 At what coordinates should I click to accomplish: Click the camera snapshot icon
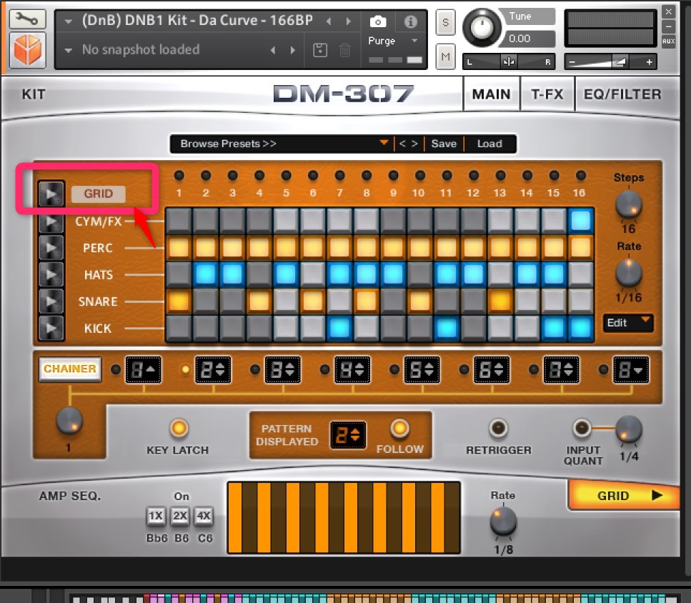click(x=379, y=21)
